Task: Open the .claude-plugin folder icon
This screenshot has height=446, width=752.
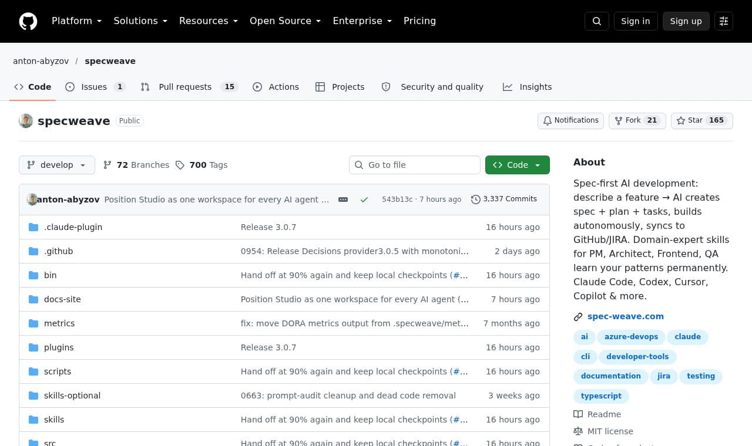Action: click(33, 227)
